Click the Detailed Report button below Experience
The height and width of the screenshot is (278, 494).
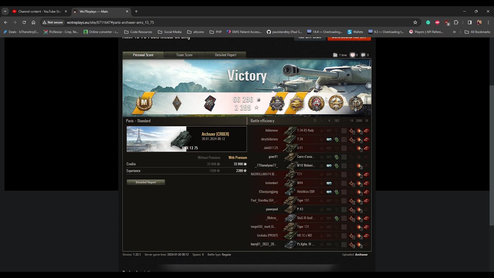[146, 182]
